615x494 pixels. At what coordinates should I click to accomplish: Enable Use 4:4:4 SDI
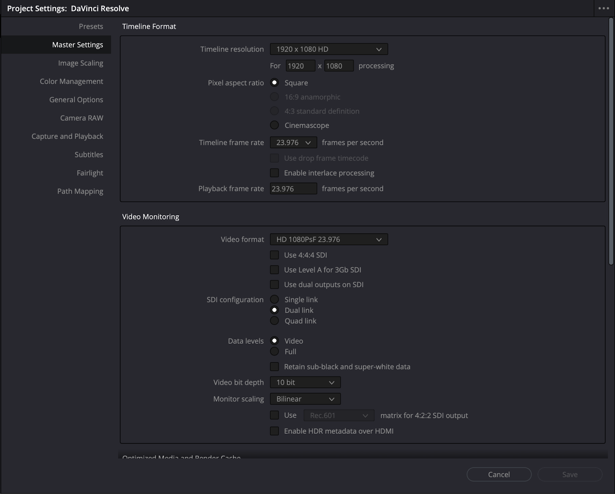[274, 255]
